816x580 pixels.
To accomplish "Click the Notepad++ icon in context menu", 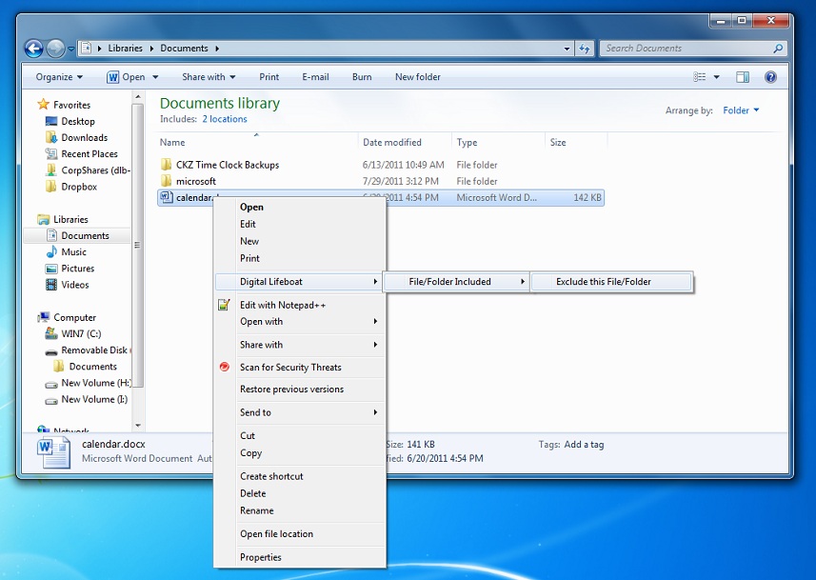I will (x=224, y=305).
